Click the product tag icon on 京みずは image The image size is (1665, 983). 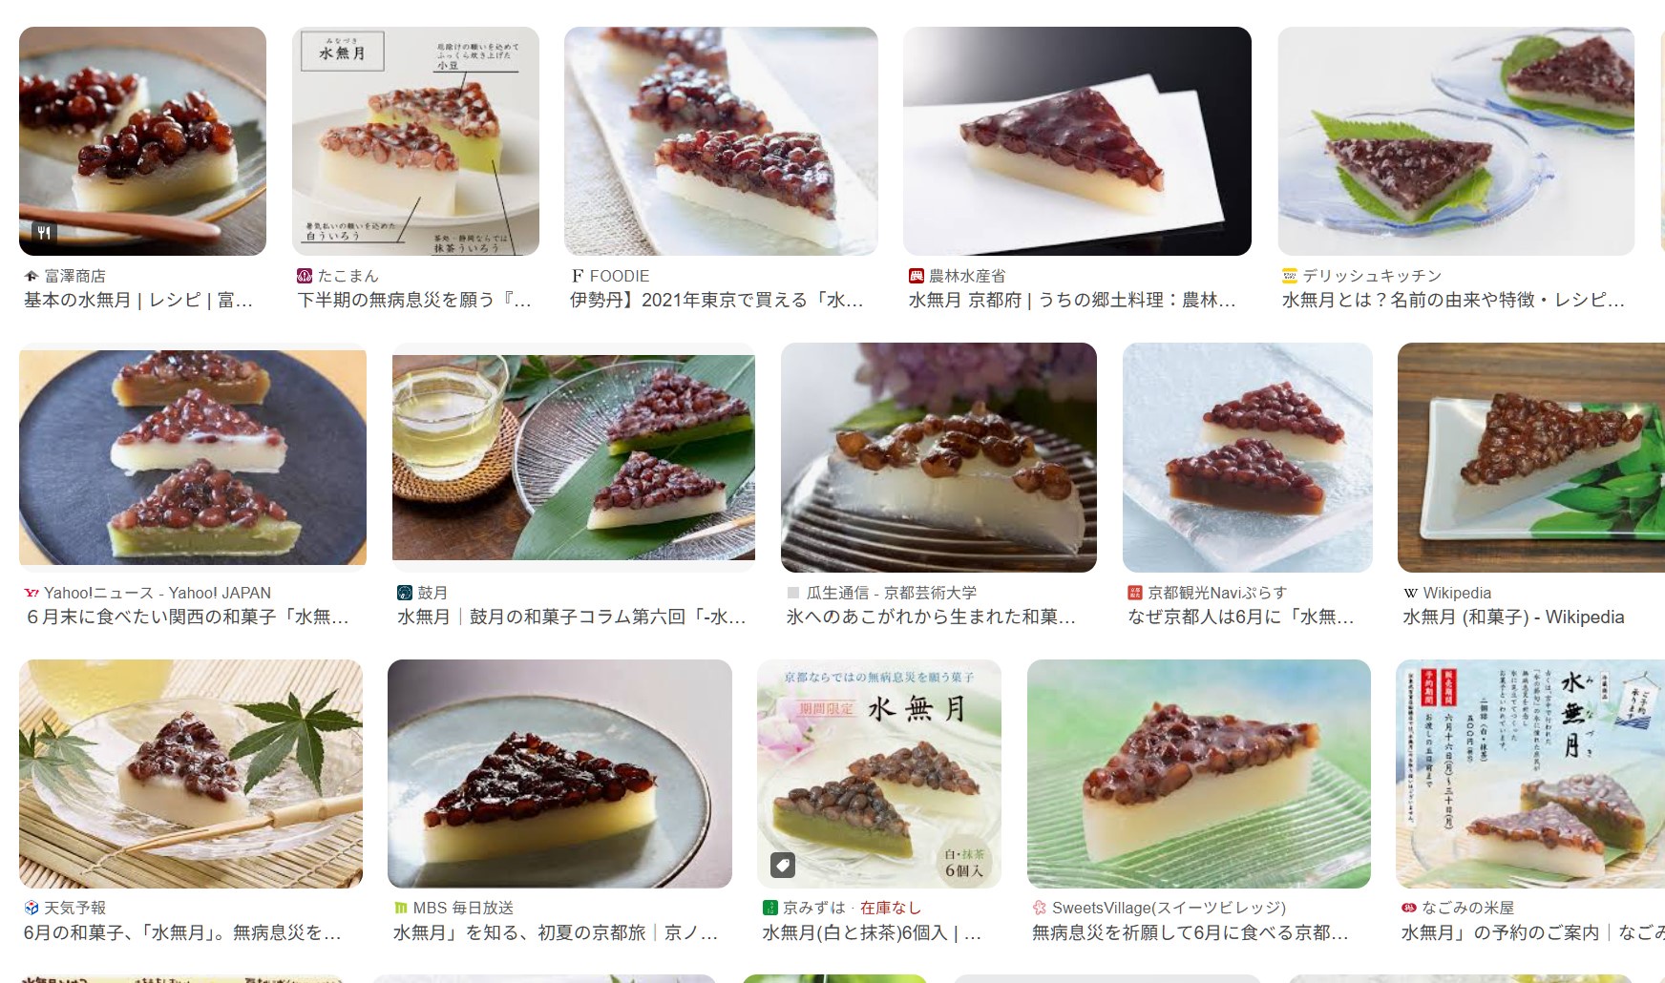[x=783, y=866]
